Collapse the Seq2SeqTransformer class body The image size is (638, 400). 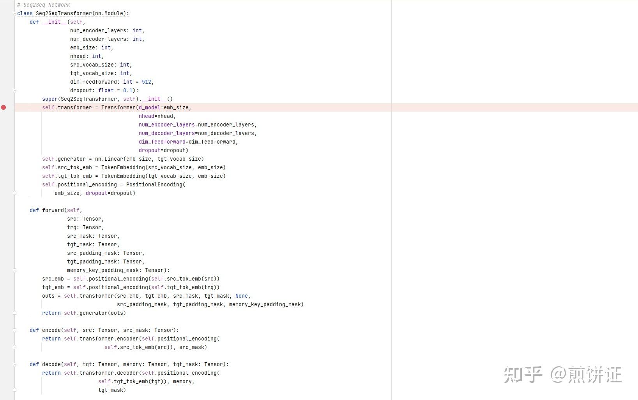[x=14, y=13]
